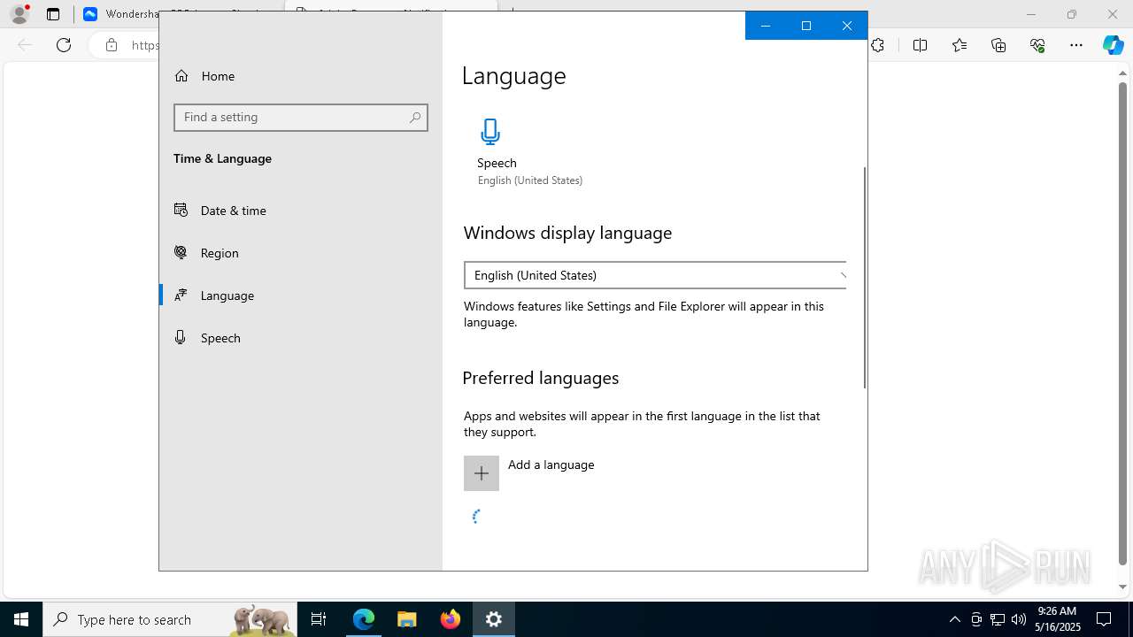This screenshot has height=637, width=1133.
Task: Click site info lock icon in Edge
Action: [x=112, y=45]
